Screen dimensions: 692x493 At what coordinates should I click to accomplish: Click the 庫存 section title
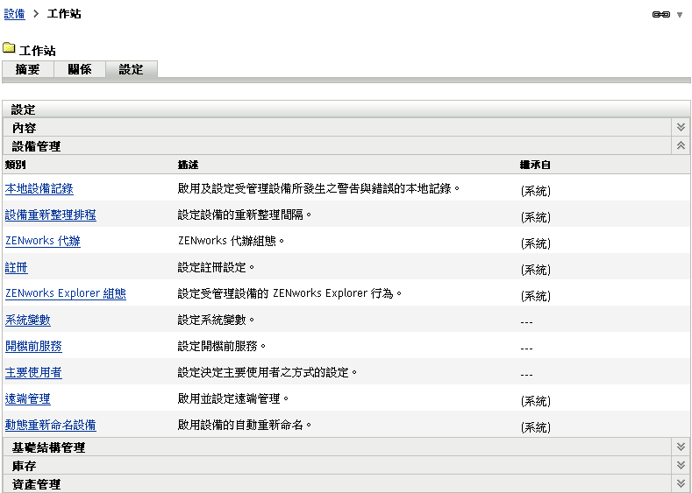(x=24, y=466)
